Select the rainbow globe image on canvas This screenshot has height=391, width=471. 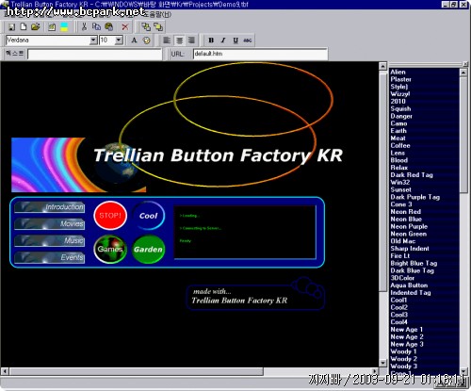78,165
